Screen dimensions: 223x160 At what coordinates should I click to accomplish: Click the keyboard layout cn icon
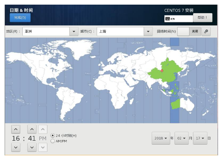pyautogui.click(x=168, y=19)
